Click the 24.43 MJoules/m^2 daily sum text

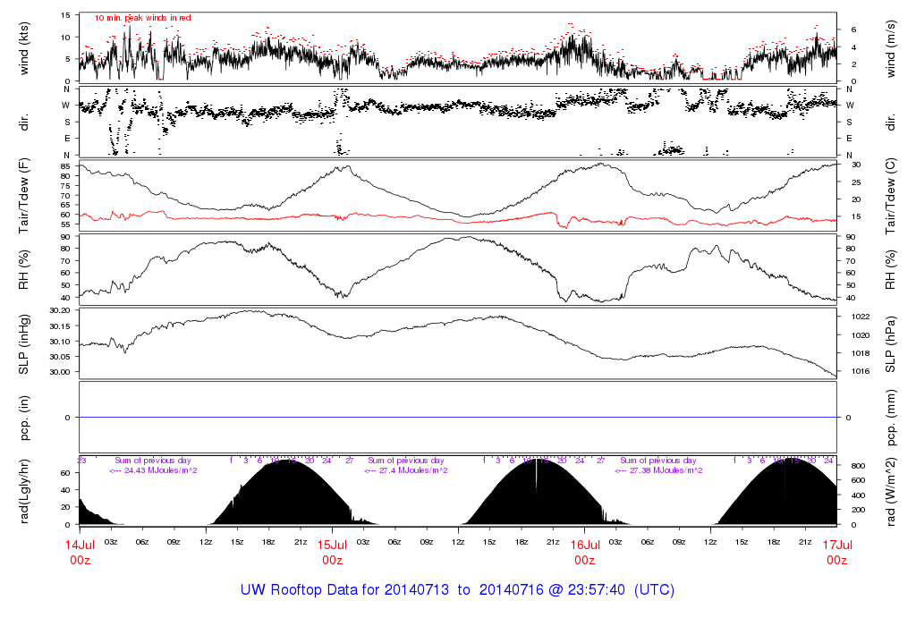point(152,470)
